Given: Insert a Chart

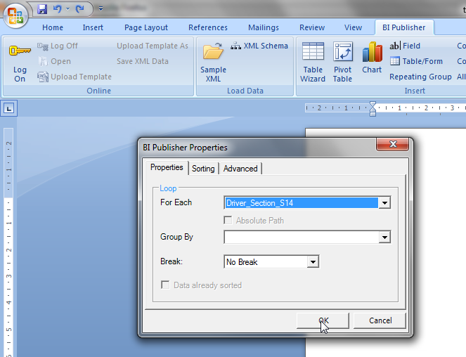Looking at the screenshot, I should coord(372,58).
